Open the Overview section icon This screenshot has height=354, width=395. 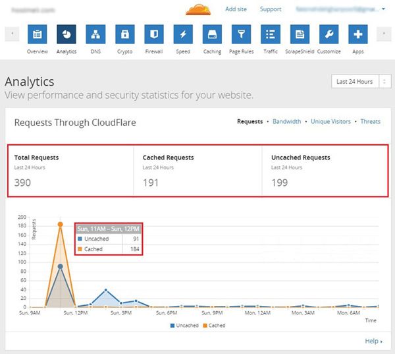[x=38, y=34]
